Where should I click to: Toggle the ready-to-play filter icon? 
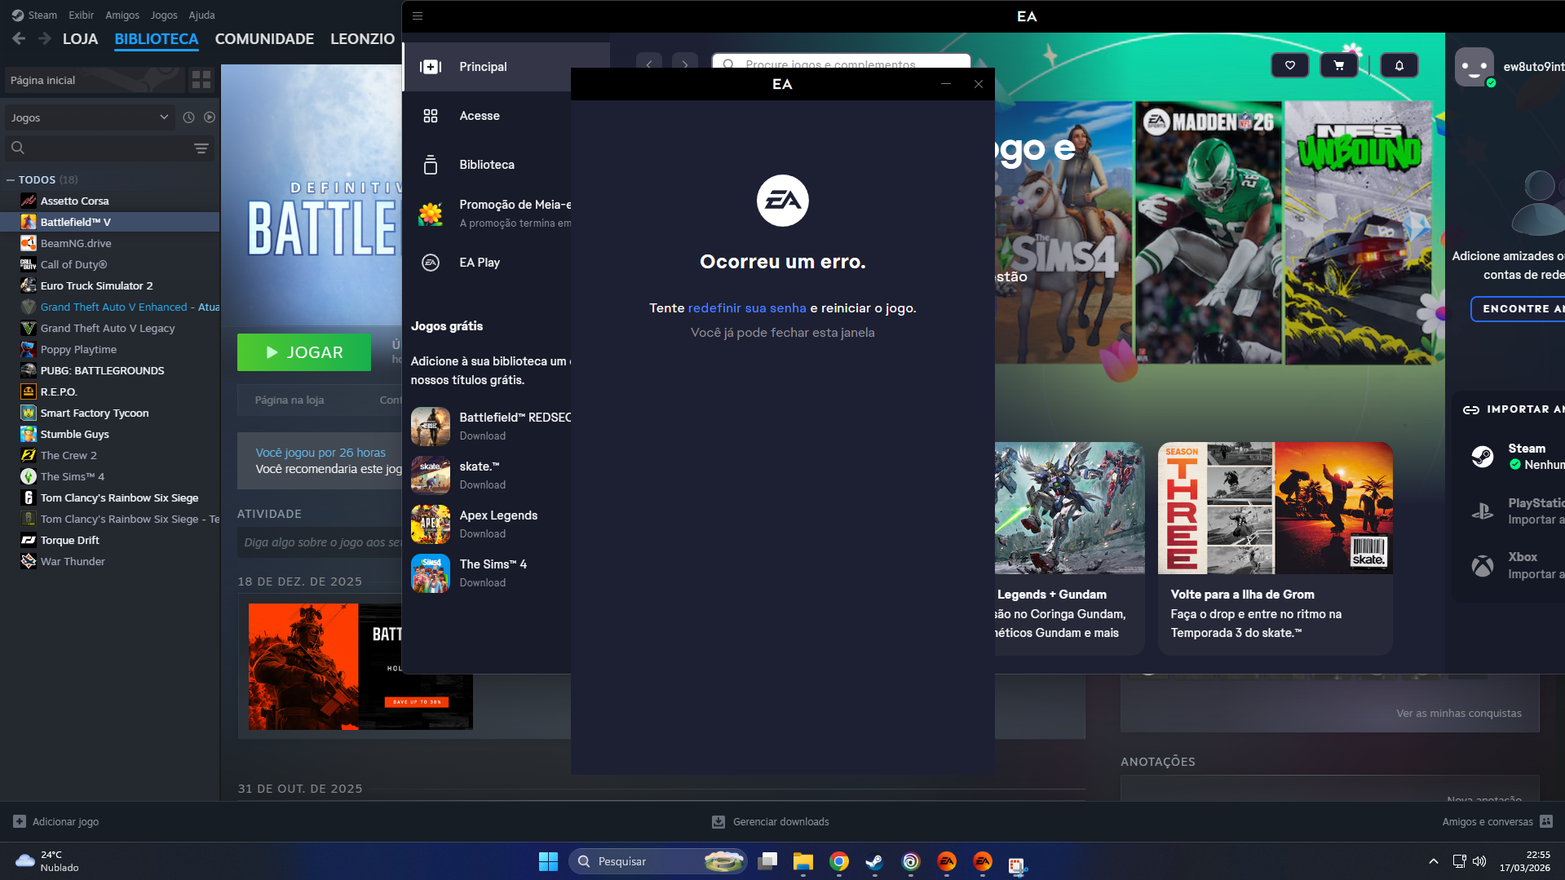click(210, 117)
